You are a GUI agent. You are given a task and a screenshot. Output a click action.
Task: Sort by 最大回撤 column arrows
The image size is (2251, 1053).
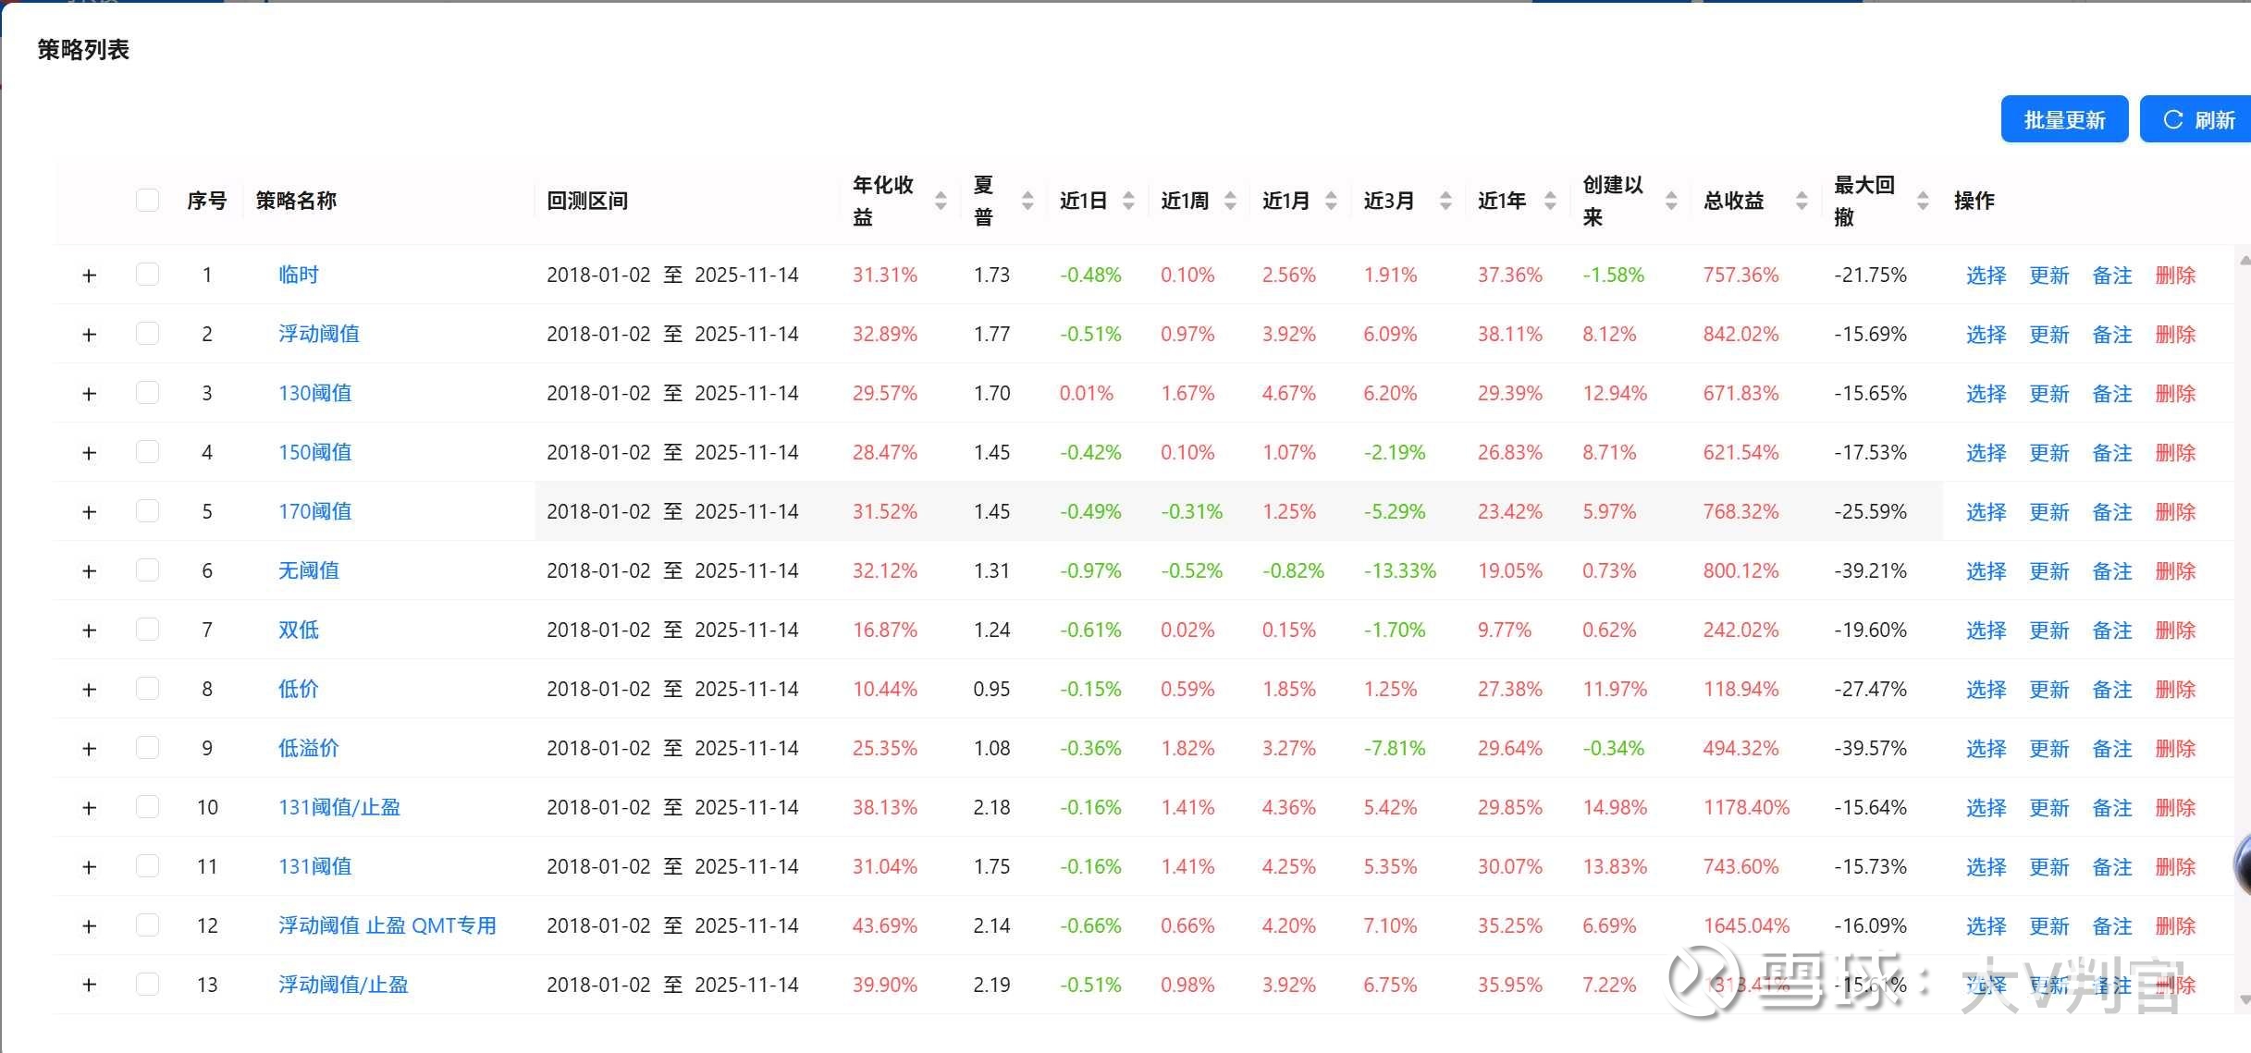tap(1923, 201)
